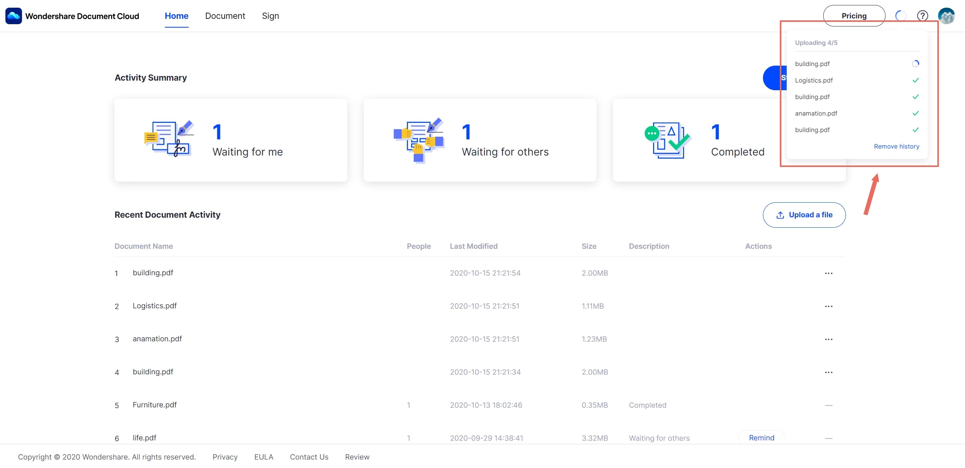Click the Waiting for me illustration icon
The height and width of the screenshot is (468, 965).
coord(168,139)
